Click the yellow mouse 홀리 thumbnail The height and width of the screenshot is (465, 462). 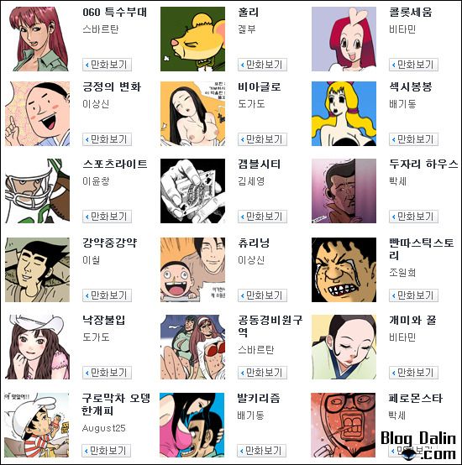pos(192,39)
